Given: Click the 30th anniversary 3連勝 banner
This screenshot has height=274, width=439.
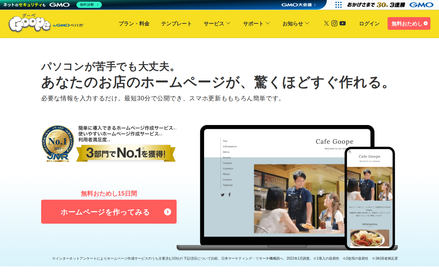Looking at the screenshot, I should (x=376, y=5).
